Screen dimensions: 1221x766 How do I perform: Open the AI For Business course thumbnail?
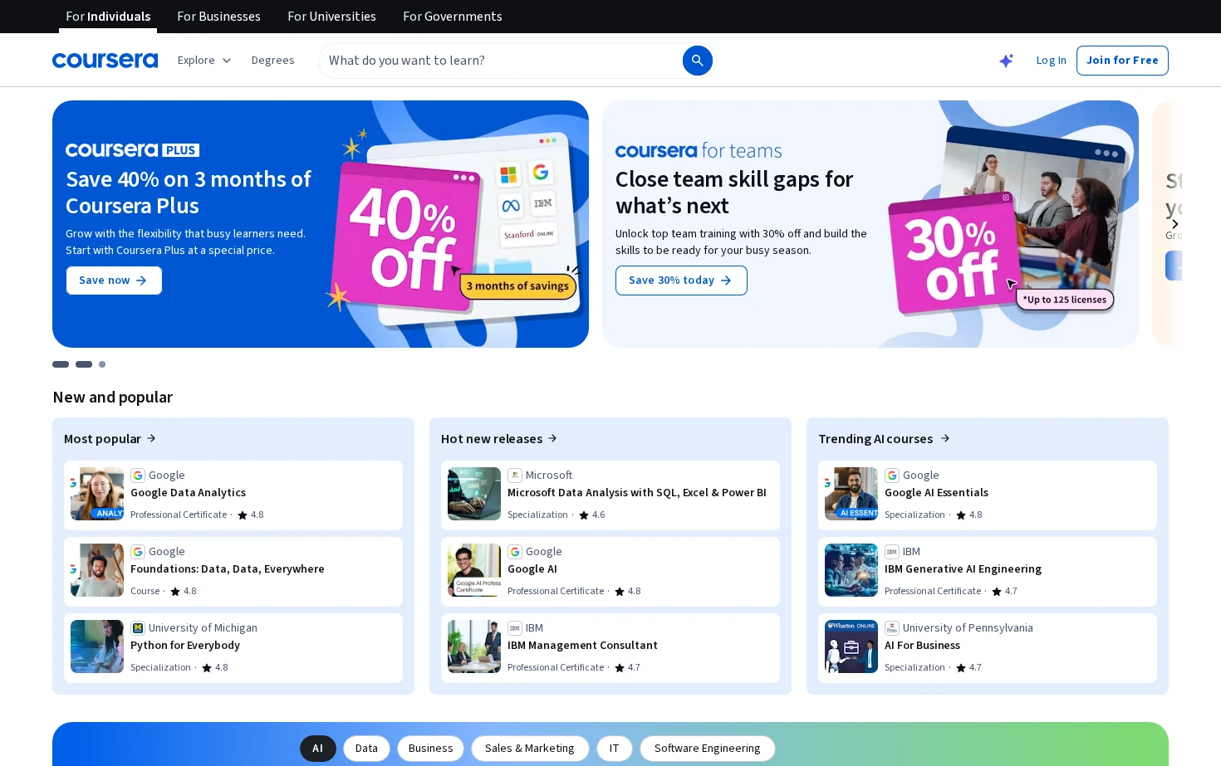click(x=851, y=646)
